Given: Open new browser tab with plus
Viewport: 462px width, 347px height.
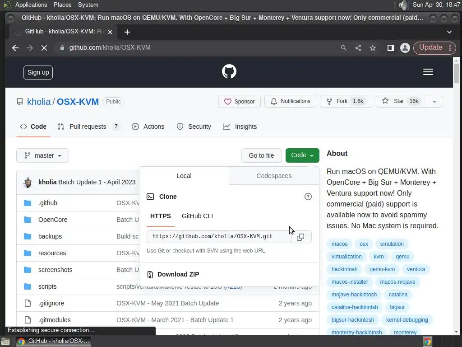Looking at the screenshot, I should coord(127,32).
